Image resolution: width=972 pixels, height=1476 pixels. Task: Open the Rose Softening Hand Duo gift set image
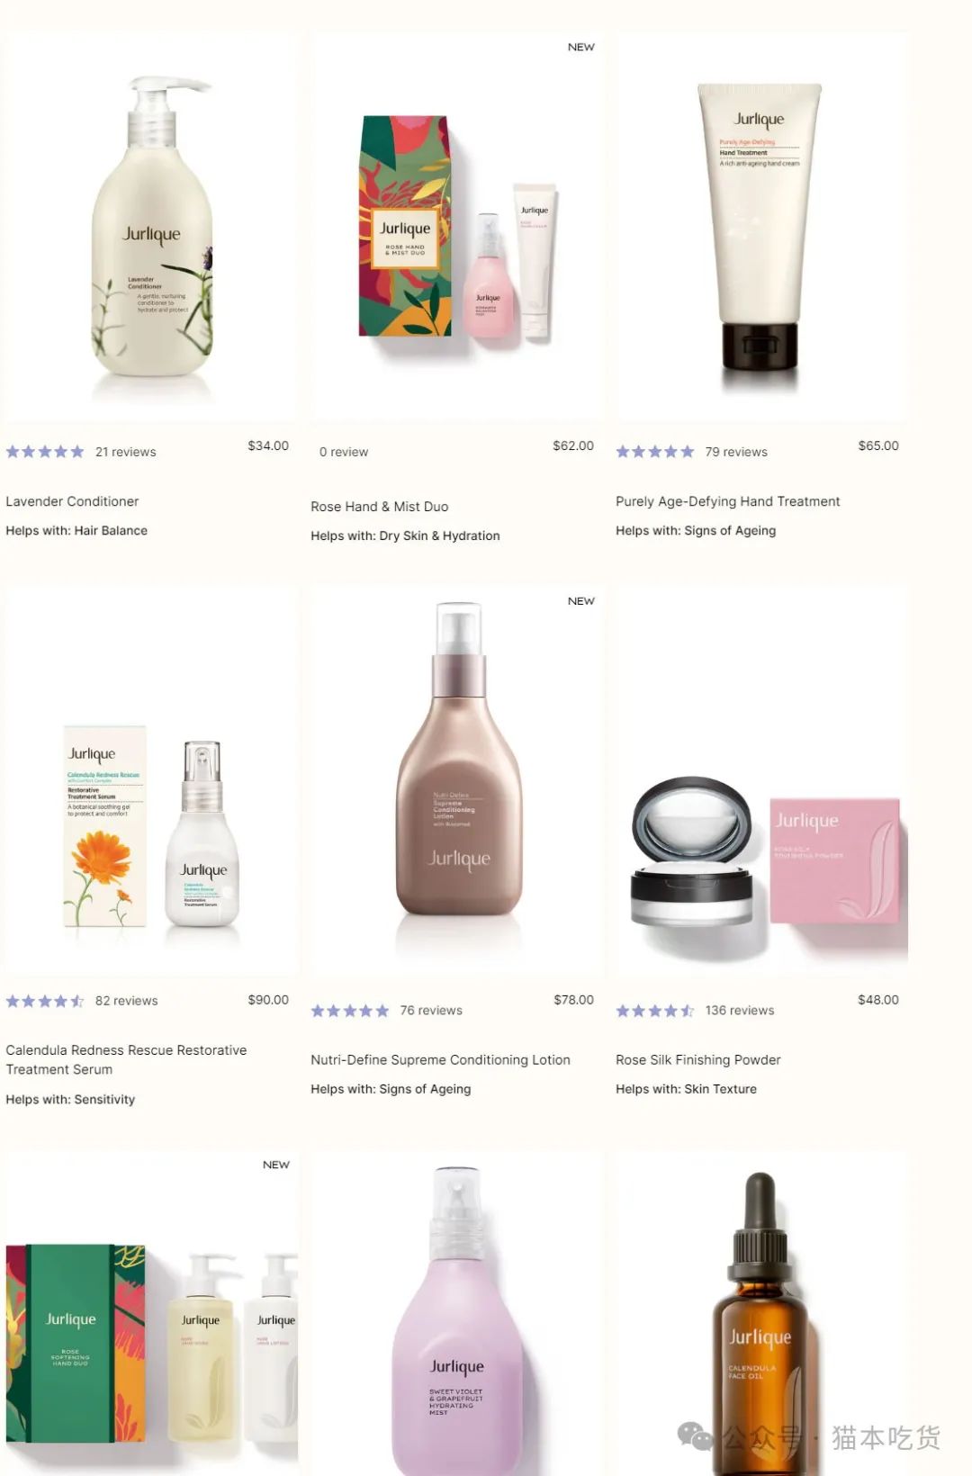pos(151,1312)
